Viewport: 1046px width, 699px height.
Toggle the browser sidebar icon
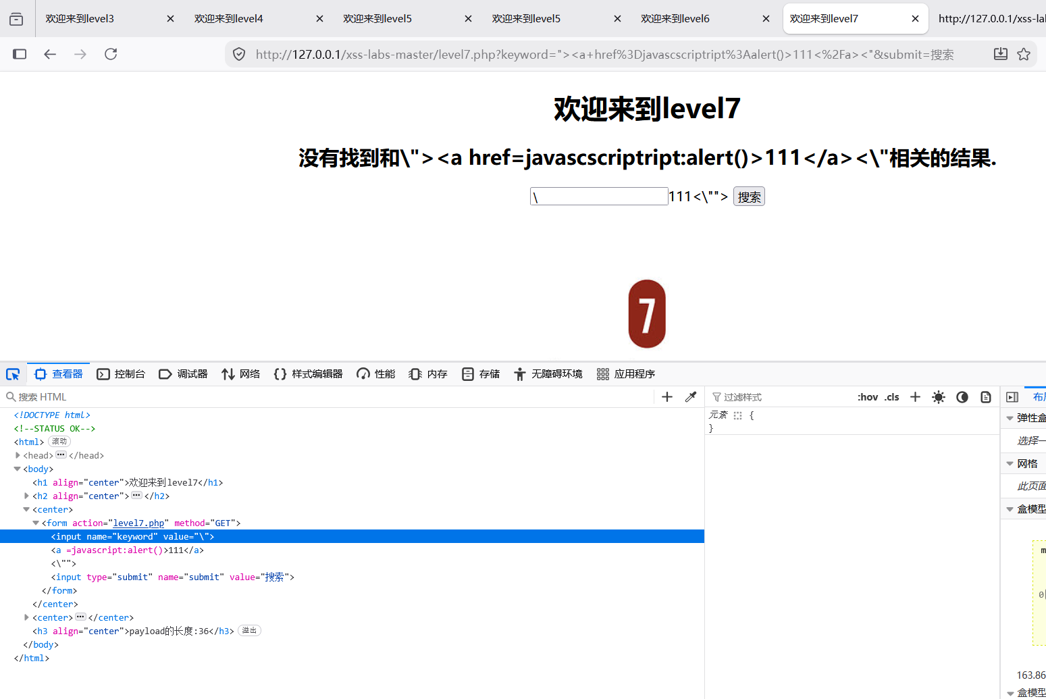click(20, 54)
